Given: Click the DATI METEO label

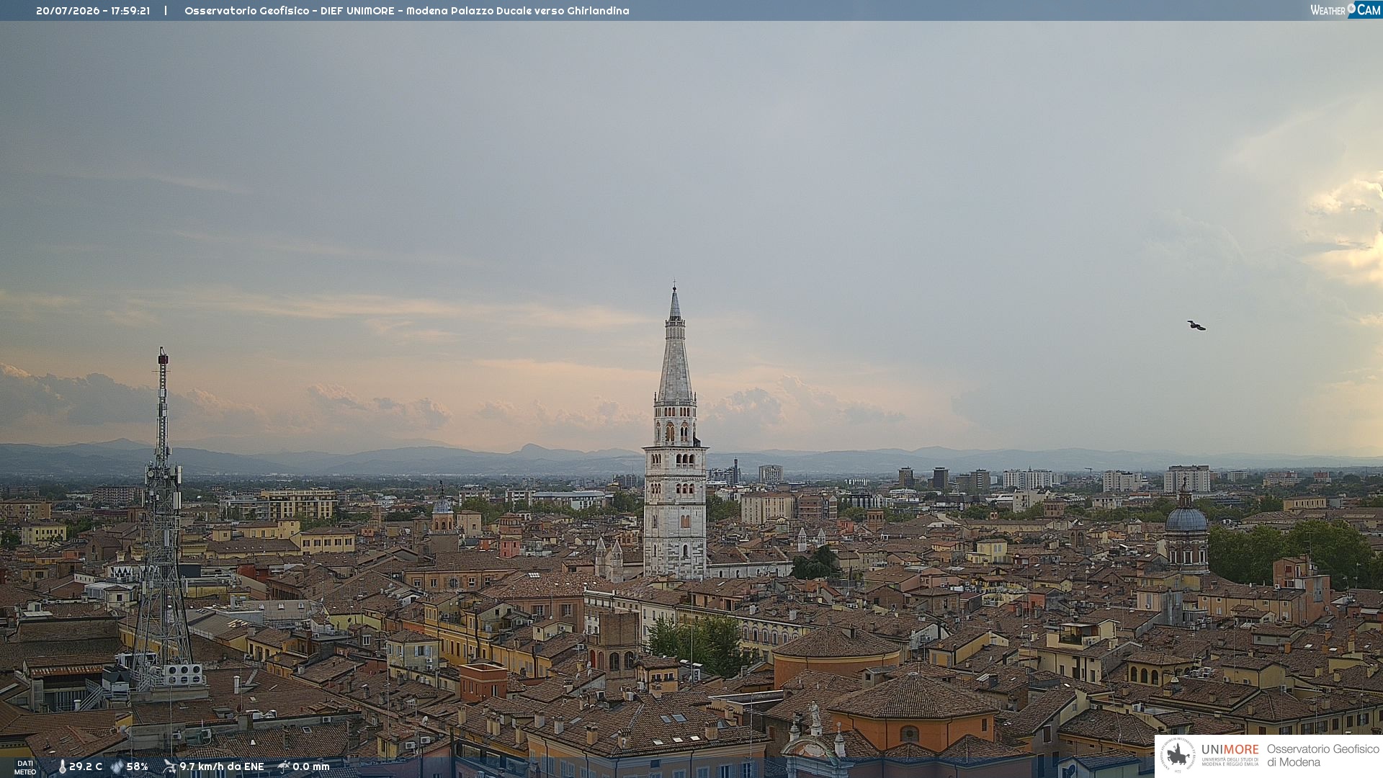Looking at the screenshot, I should 25,768.
